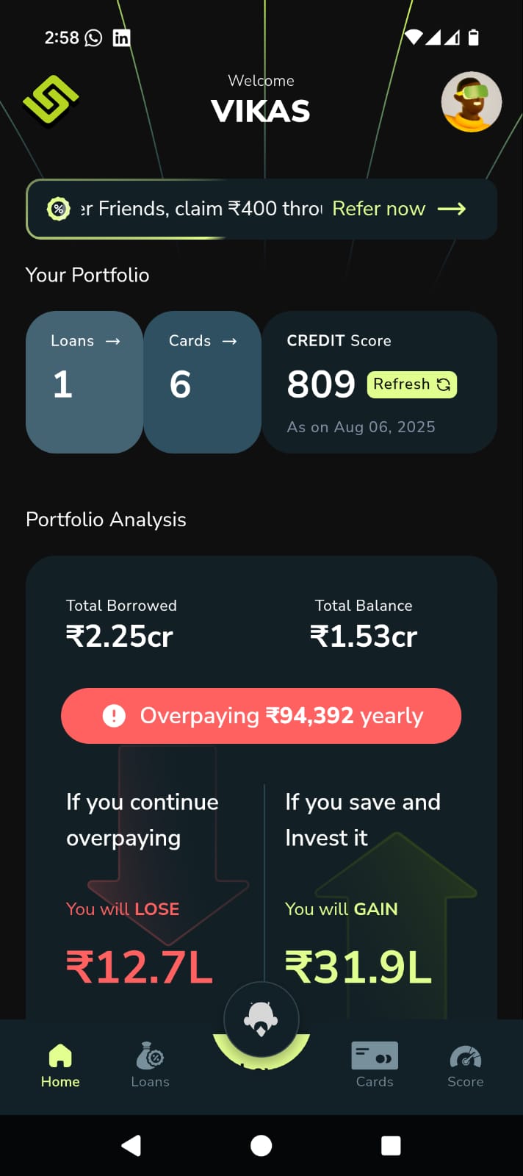Tap the arrow beside Refer now
This screenshot has height=1176, width=523.
pos(452,209)
